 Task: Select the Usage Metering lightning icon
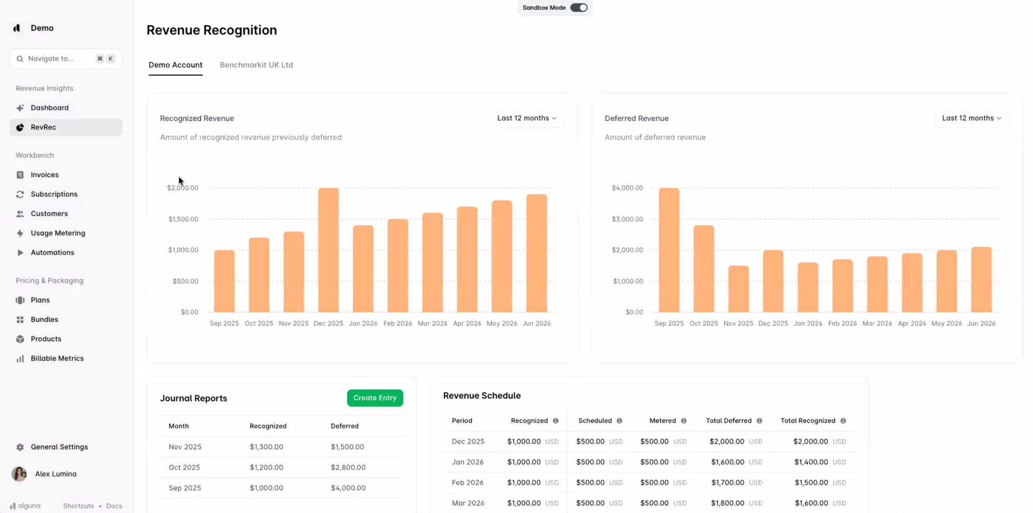point(20,233)
